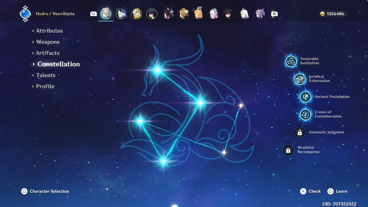Click the Venerable Institution label
Screen dimensions: 368x207
click(x=310, y=61)
